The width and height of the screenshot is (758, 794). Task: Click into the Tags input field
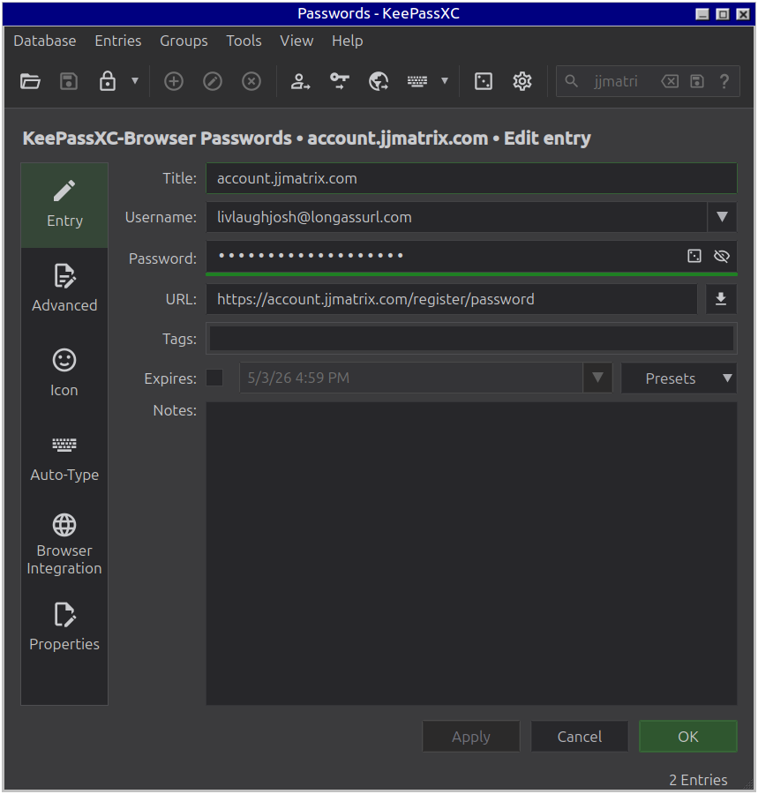471,339
